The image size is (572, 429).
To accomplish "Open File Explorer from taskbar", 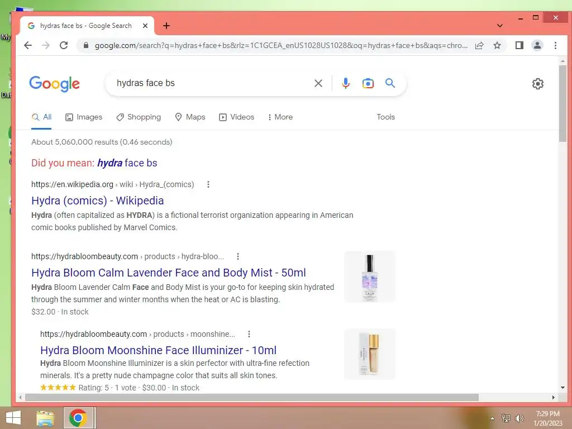I will tap(45, 418).
